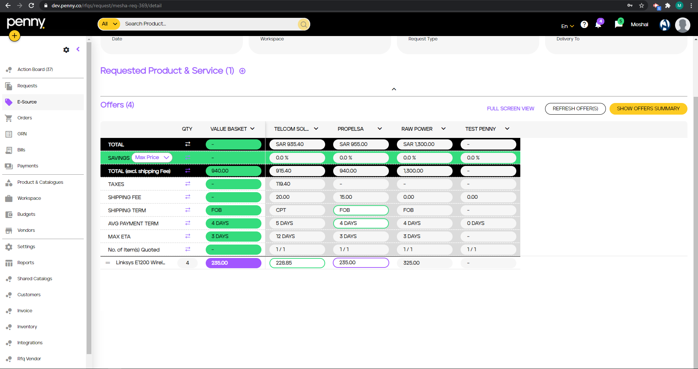
Task: Open the help question mark icon
Action: coord(584,24)
